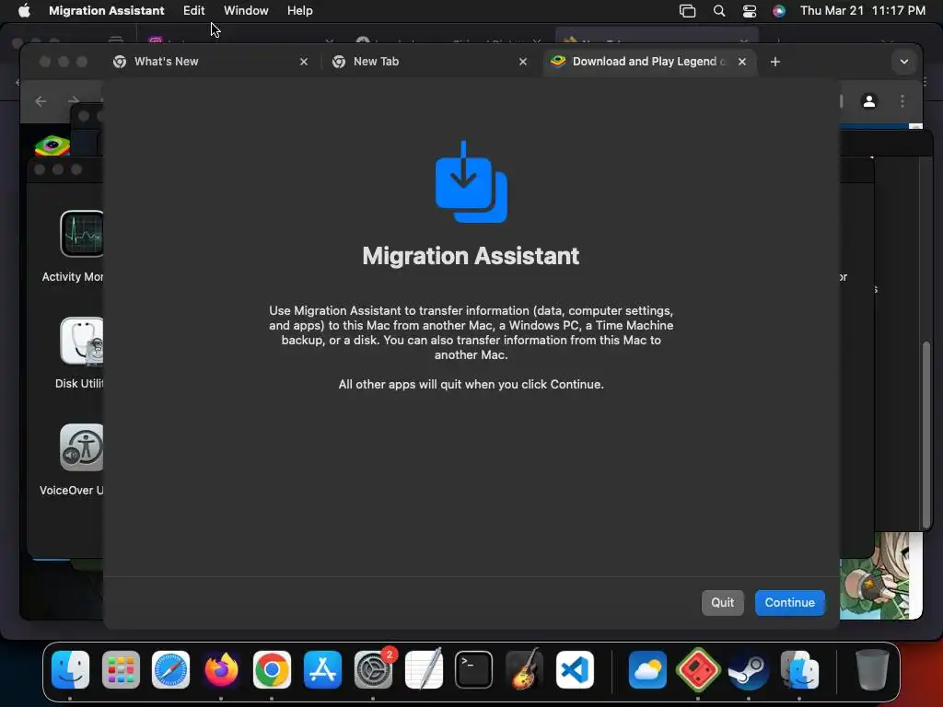Open the Migration Assistant menu
The image size is (943, 707).
click(x=107, y=10)
